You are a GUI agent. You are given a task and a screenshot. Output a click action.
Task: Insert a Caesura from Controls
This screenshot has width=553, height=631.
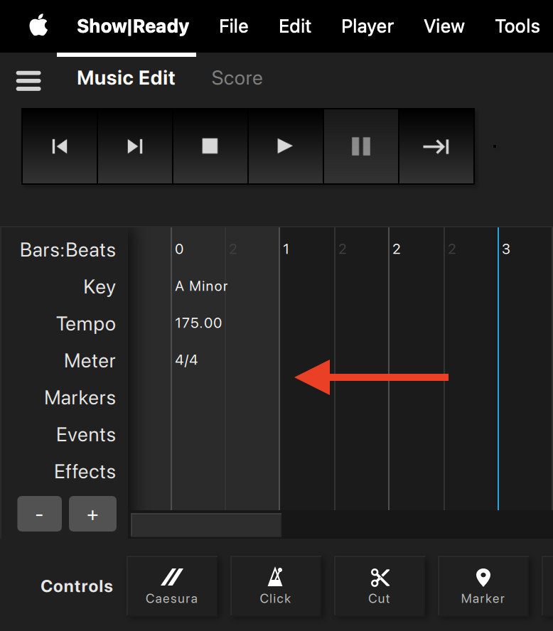[172, 586]
